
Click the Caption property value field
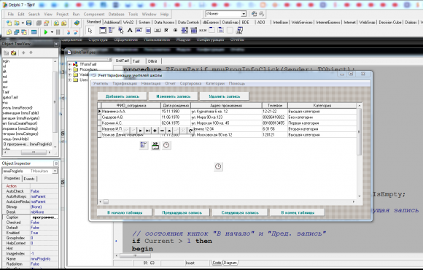pyautogui.click(x=44, y=217)
